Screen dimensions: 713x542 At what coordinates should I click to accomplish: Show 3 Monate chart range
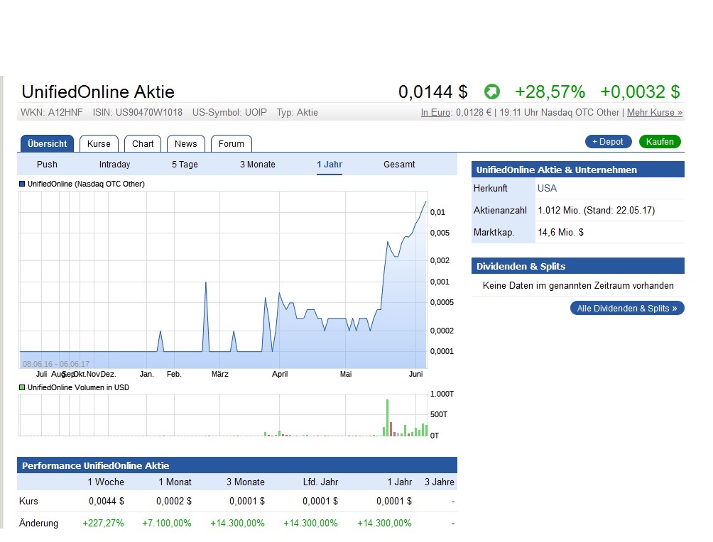pyautogui.click(x=257, y=165)
